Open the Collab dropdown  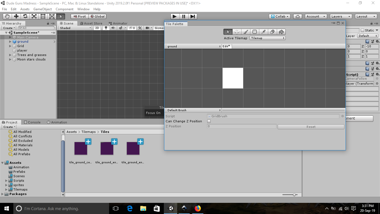280,16
